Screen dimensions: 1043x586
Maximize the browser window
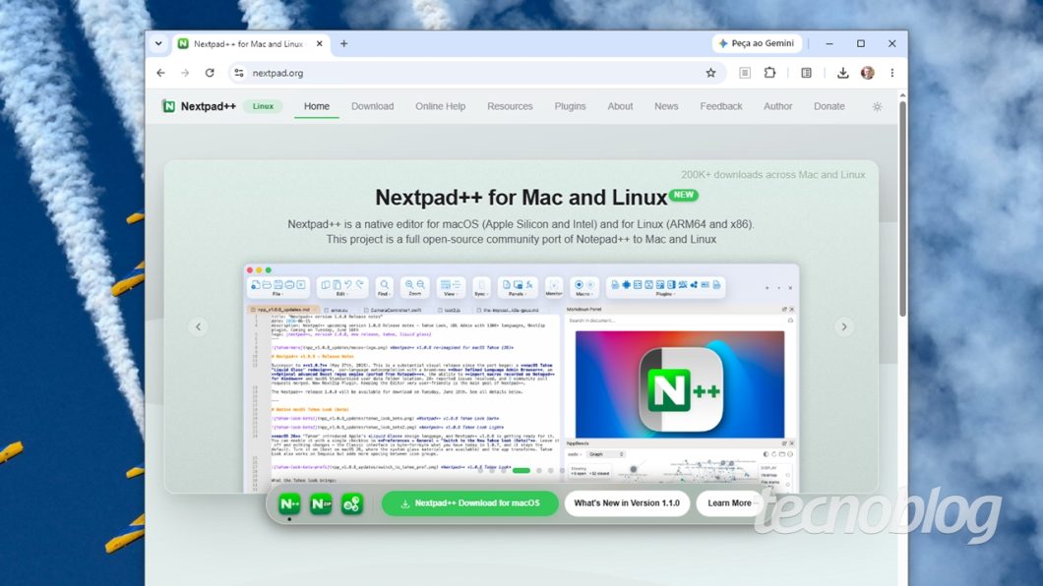point(861,44)
